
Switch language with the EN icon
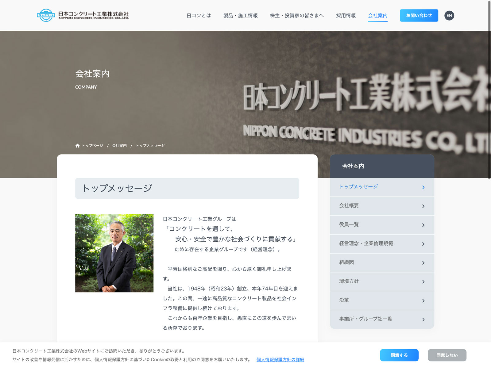449,16
